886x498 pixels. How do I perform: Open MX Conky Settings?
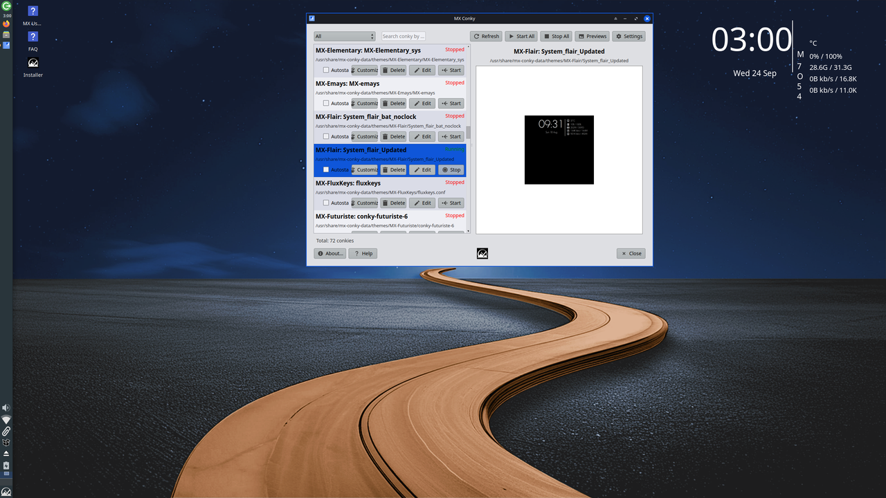pyautogui.click(x=629, y=36)
